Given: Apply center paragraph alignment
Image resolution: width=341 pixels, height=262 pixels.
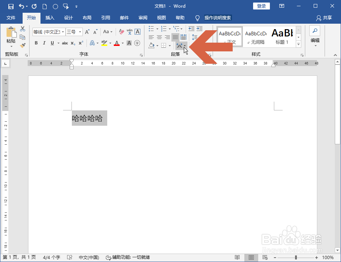Looking at the screenshot, I should (159, 37).
